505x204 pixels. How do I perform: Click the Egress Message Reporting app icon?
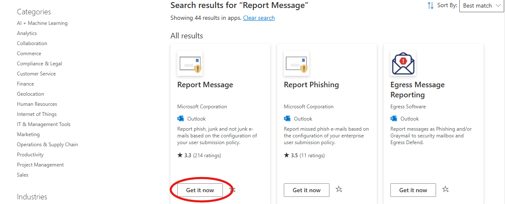[x=403, y=64]
